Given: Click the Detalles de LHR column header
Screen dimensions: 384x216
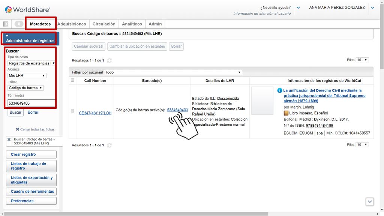Looking at the screenshot, I should pos(220,81).
